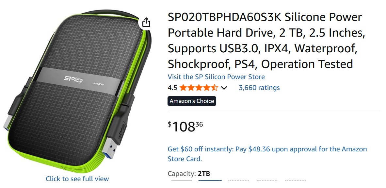
Task: Visit the SP Silicon Power Store
Action: [x=216, y=77]
